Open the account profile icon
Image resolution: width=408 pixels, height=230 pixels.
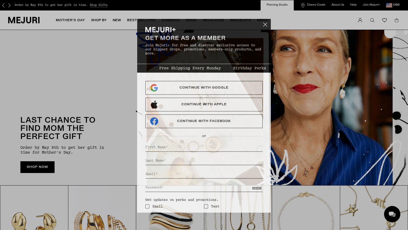tap(360, 20)
